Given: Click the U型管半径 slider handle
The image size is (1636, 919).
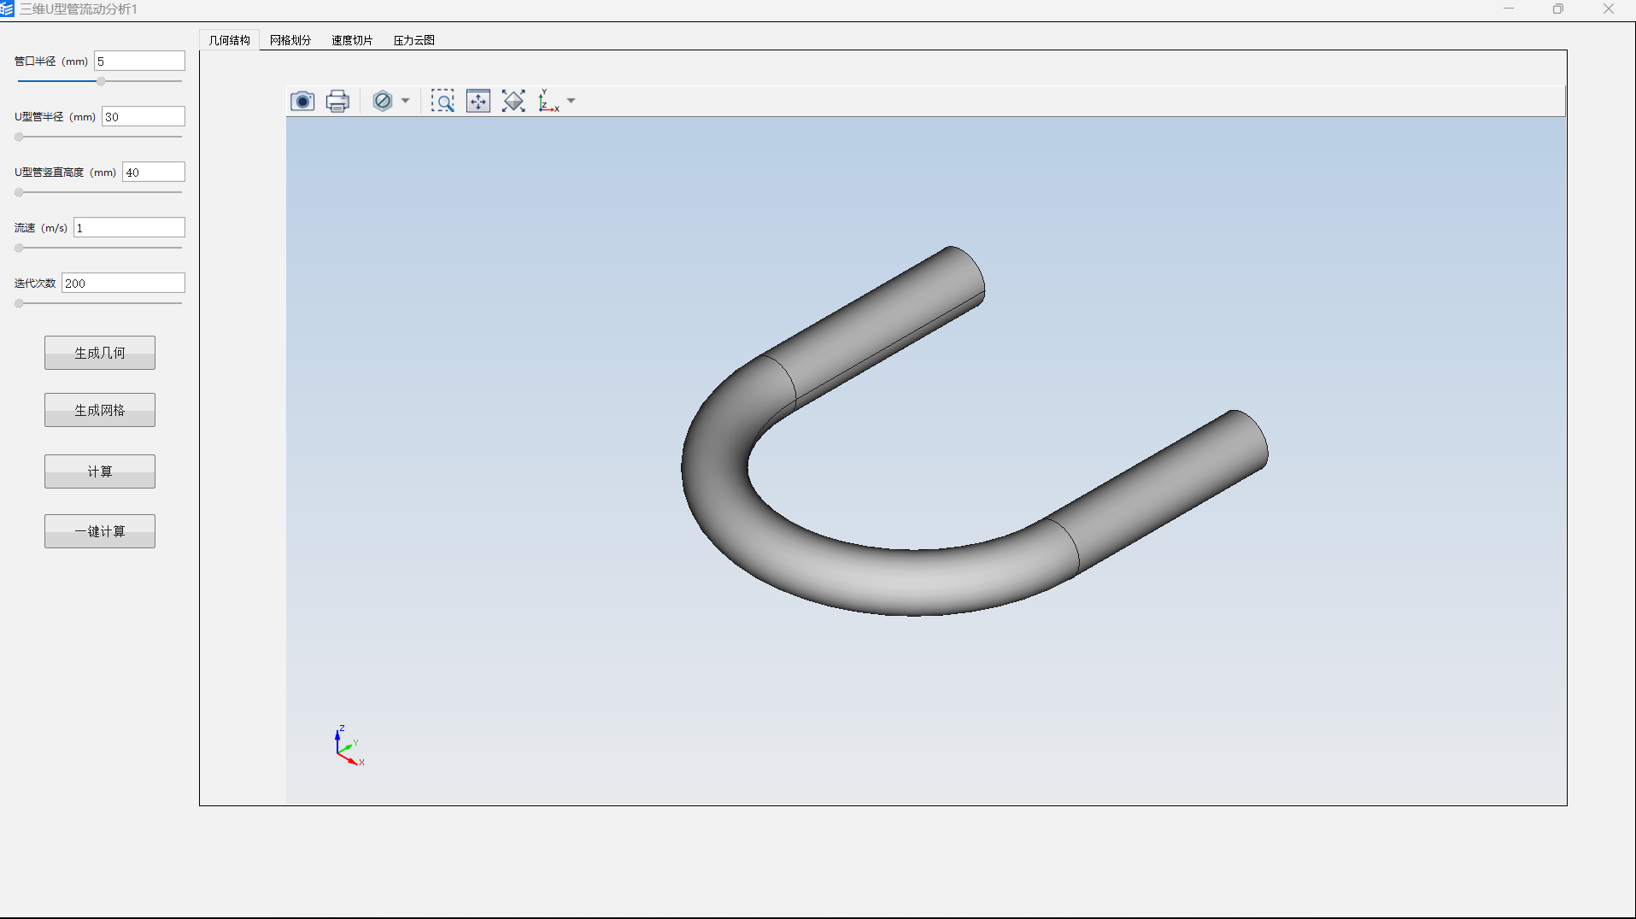Looking at the screenshot, I should 19,137.
